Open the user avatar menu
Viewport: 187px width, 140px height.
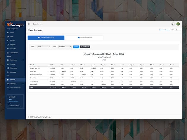(178, 24)
